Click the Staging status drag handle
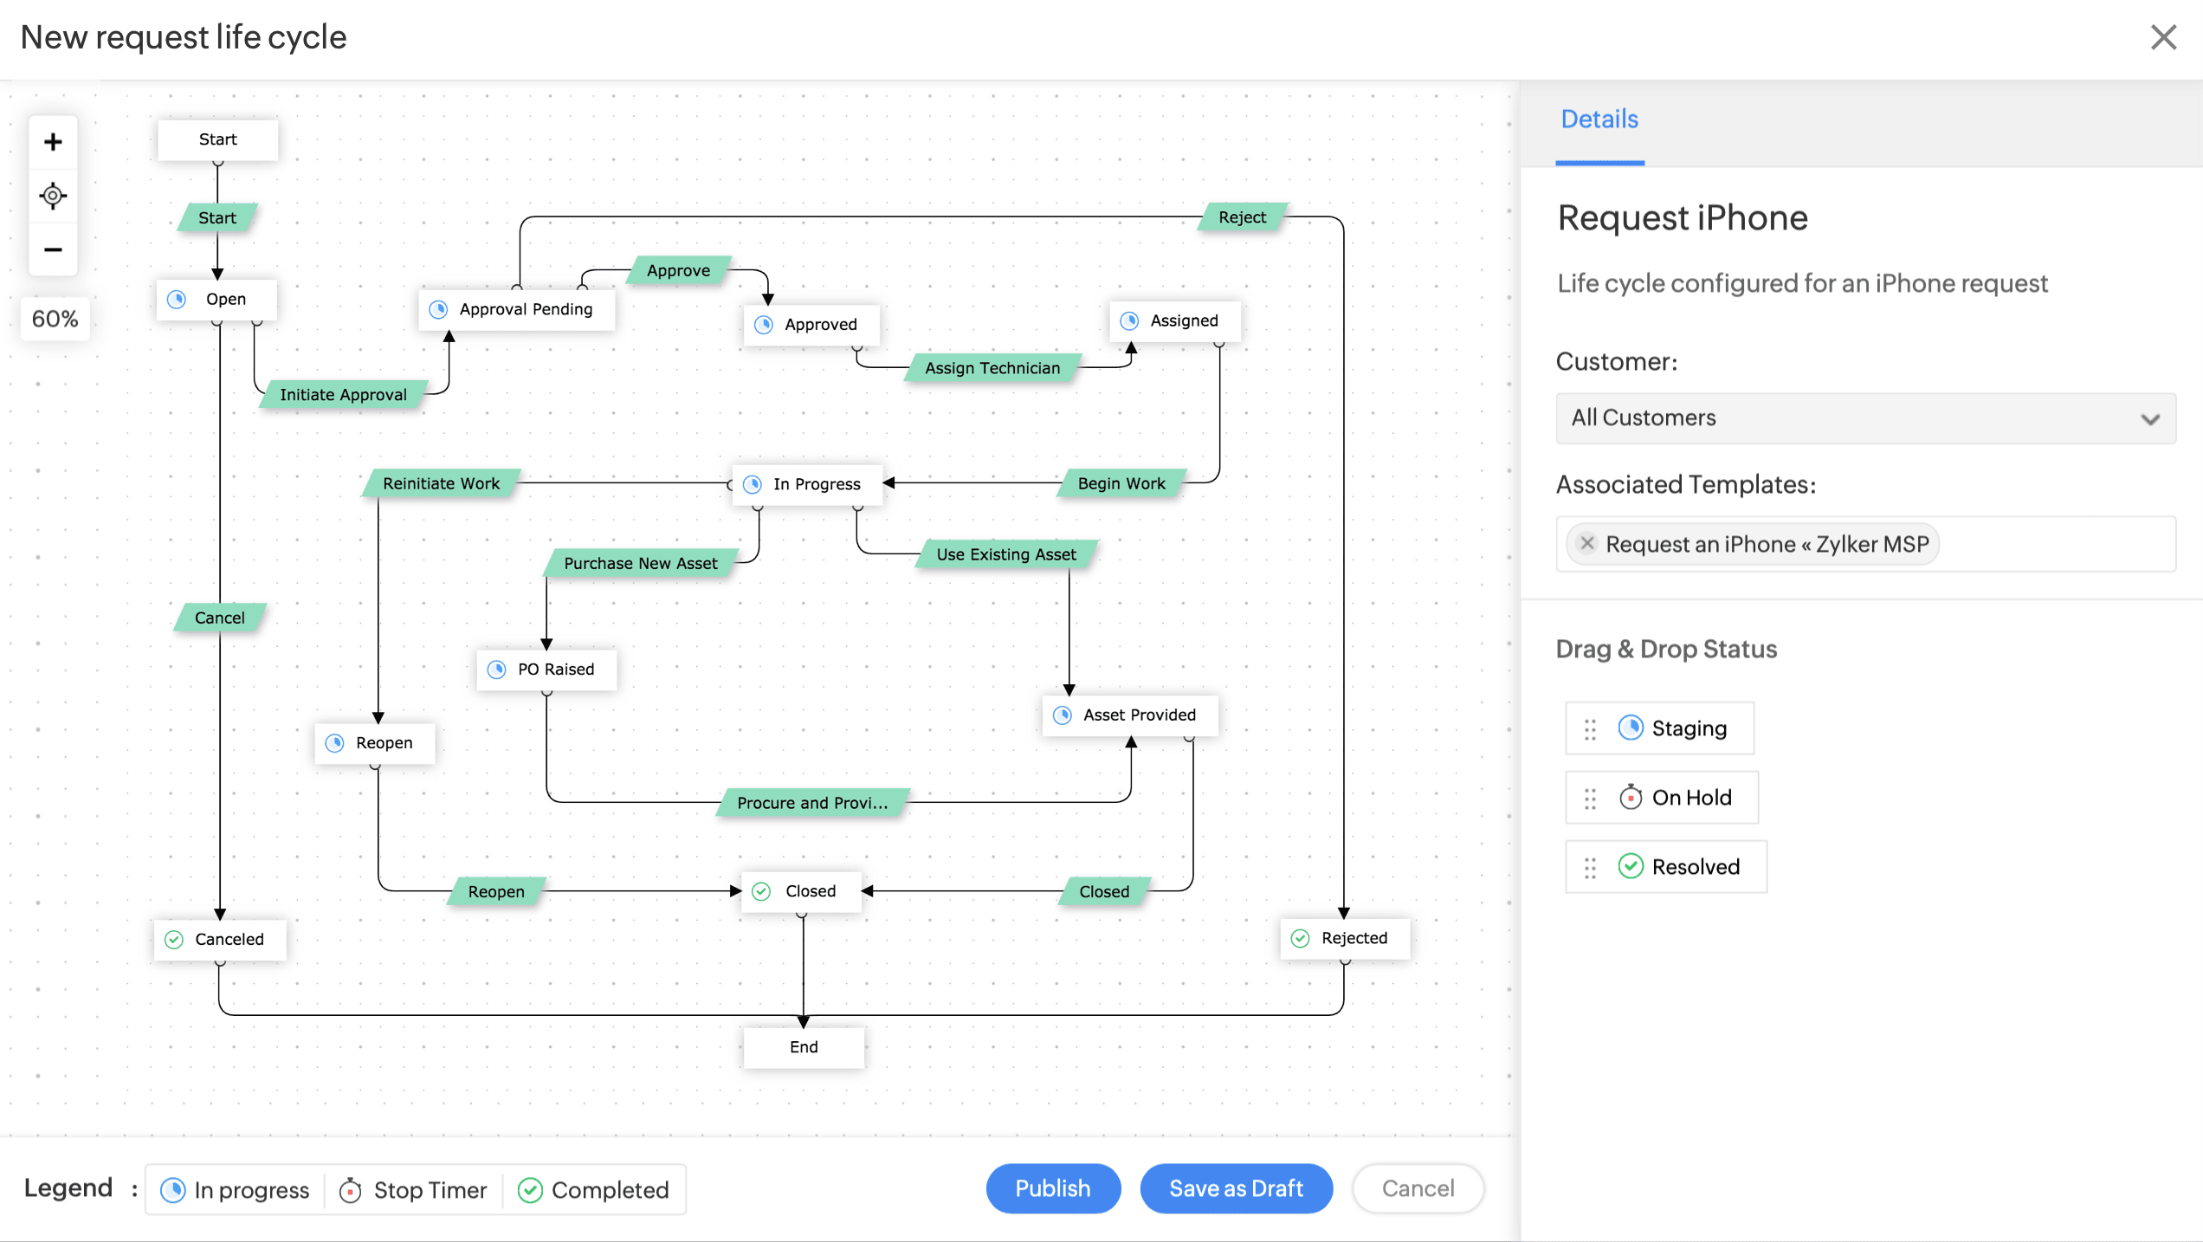The width and height of the screenshot is (2203, 1242). pyautogui.click(x=1590, y=729)
